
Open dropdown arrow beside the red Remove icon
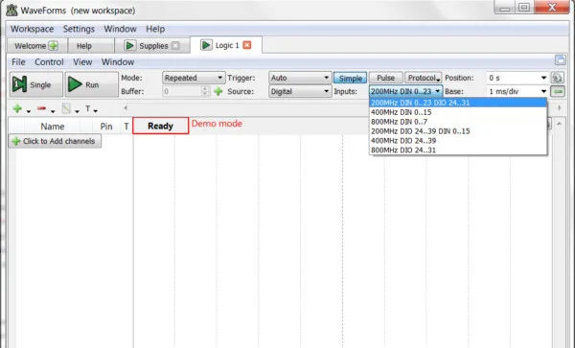(x=53, y=111)
